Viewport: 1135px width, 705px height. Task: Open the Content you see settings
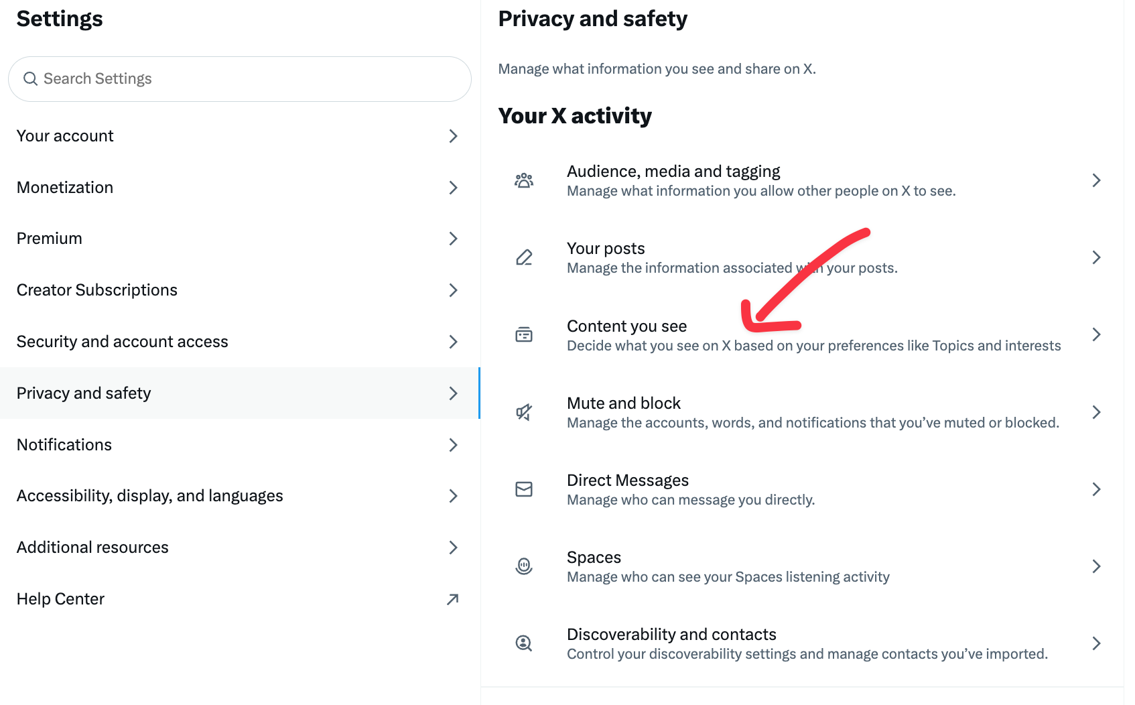click(627, 327)
